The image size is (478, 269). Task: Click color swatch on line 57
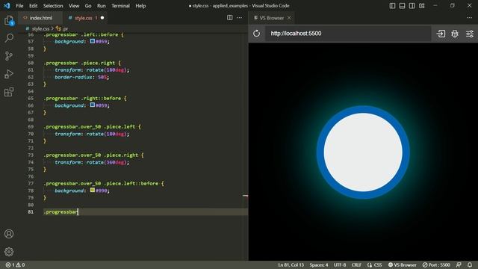pyautogui.click(x=93, y=41)
